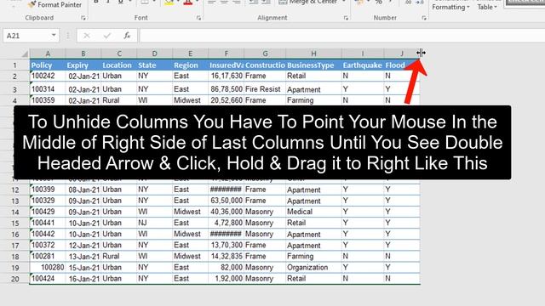Click the Policy header cell
The image size is (545, 306).
48,65
